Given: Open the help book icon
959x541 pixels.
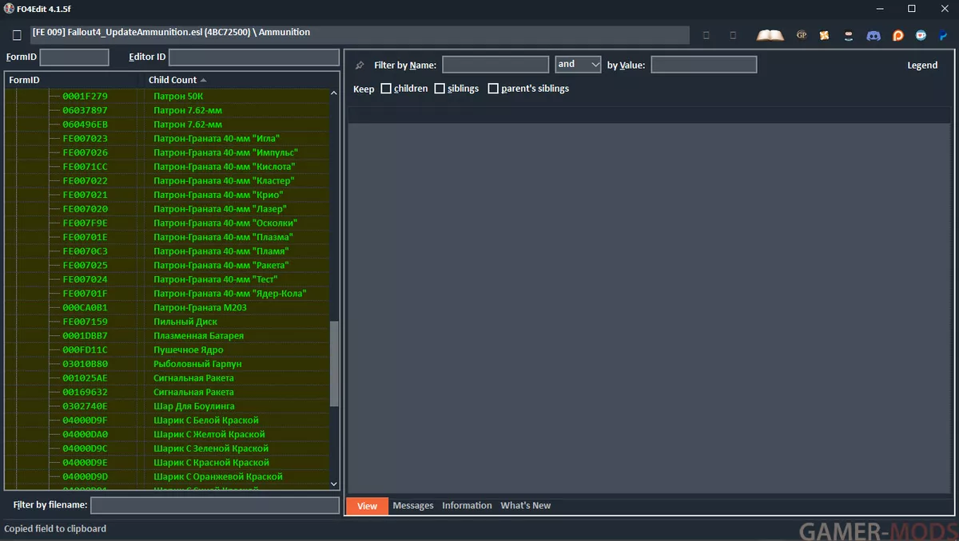Looking at the screenshot, I should [770, 35].
